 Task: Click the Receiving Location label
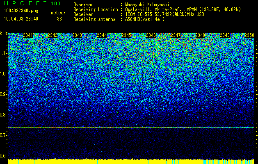[96, 9]
